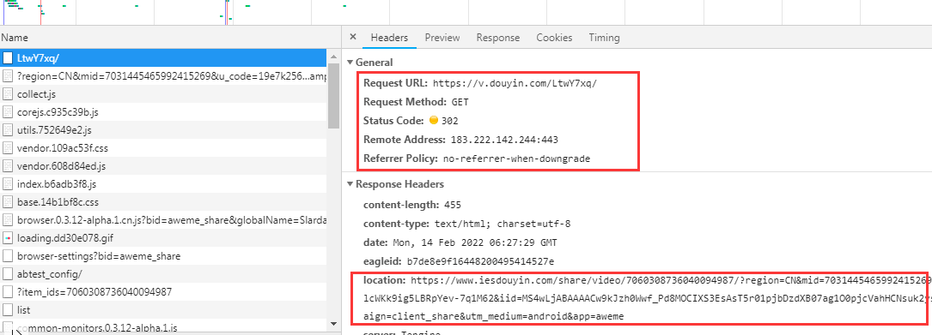Click the file icon of corejs.c935c39b.js
Viewport: 932px width, 335px height.
(x=8, y=112)
